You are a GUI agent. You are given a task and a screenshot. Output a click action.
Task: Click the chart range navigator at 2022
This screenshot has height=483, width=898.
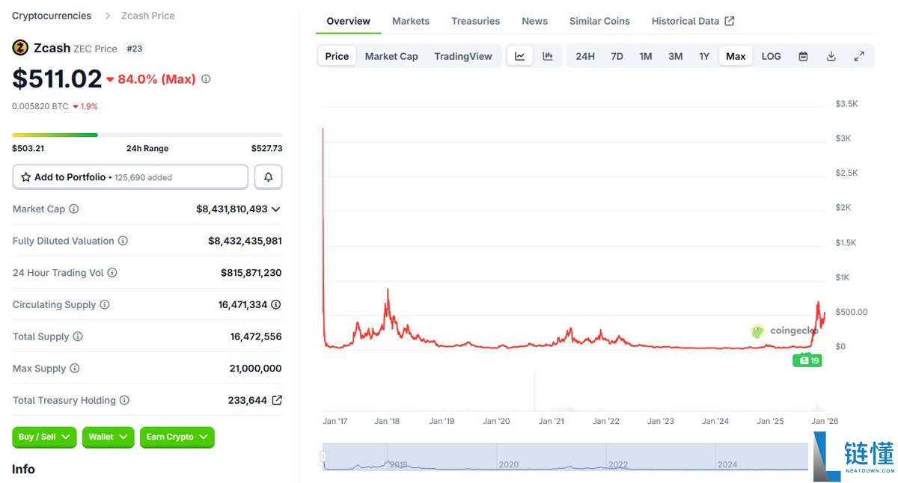coord(618,464)
